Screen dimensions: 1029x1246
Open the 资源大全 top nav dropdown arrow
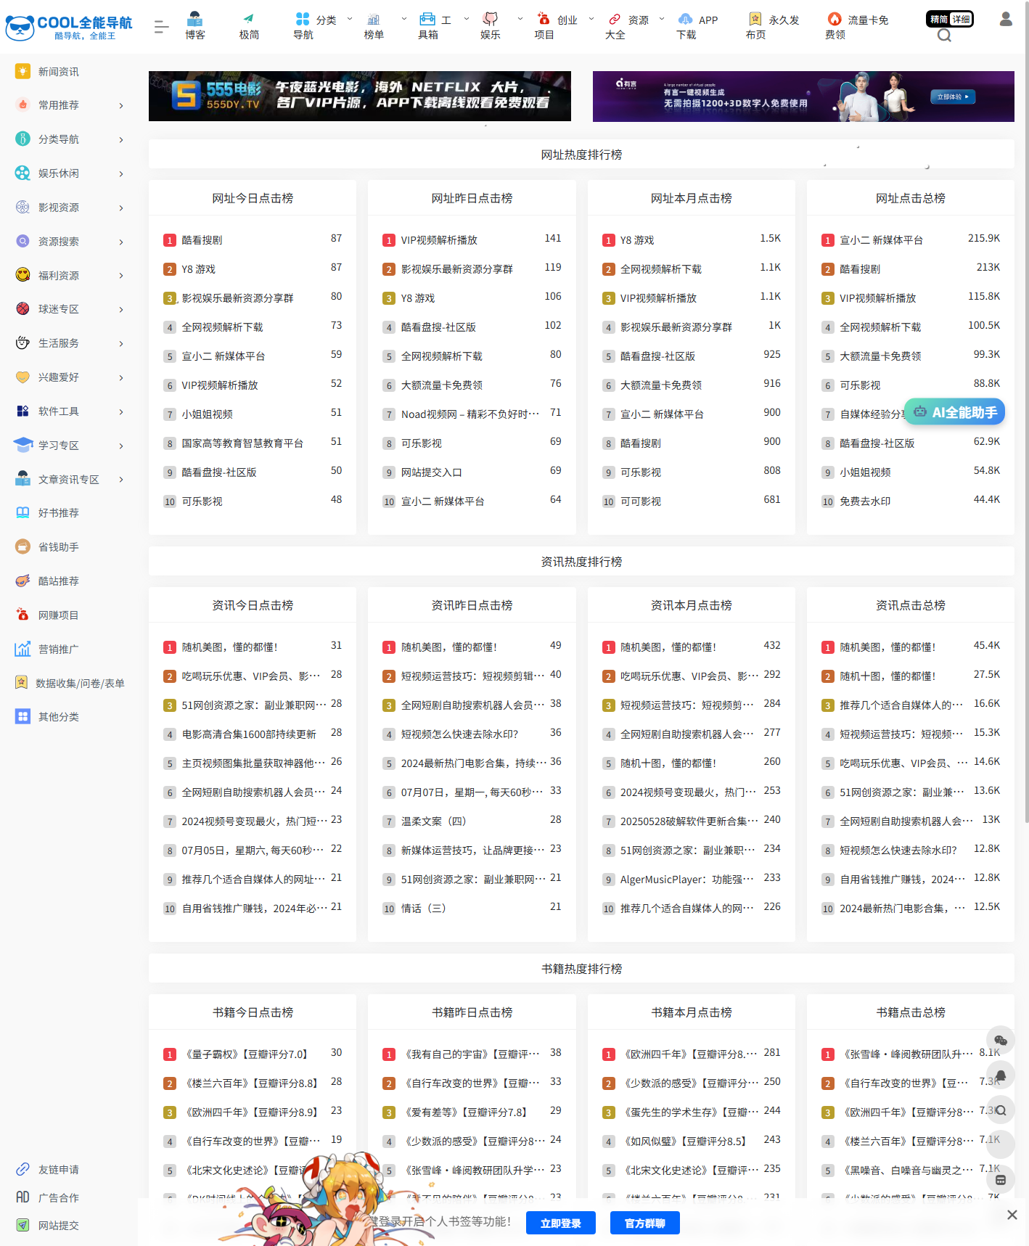[x=662, y=20]
